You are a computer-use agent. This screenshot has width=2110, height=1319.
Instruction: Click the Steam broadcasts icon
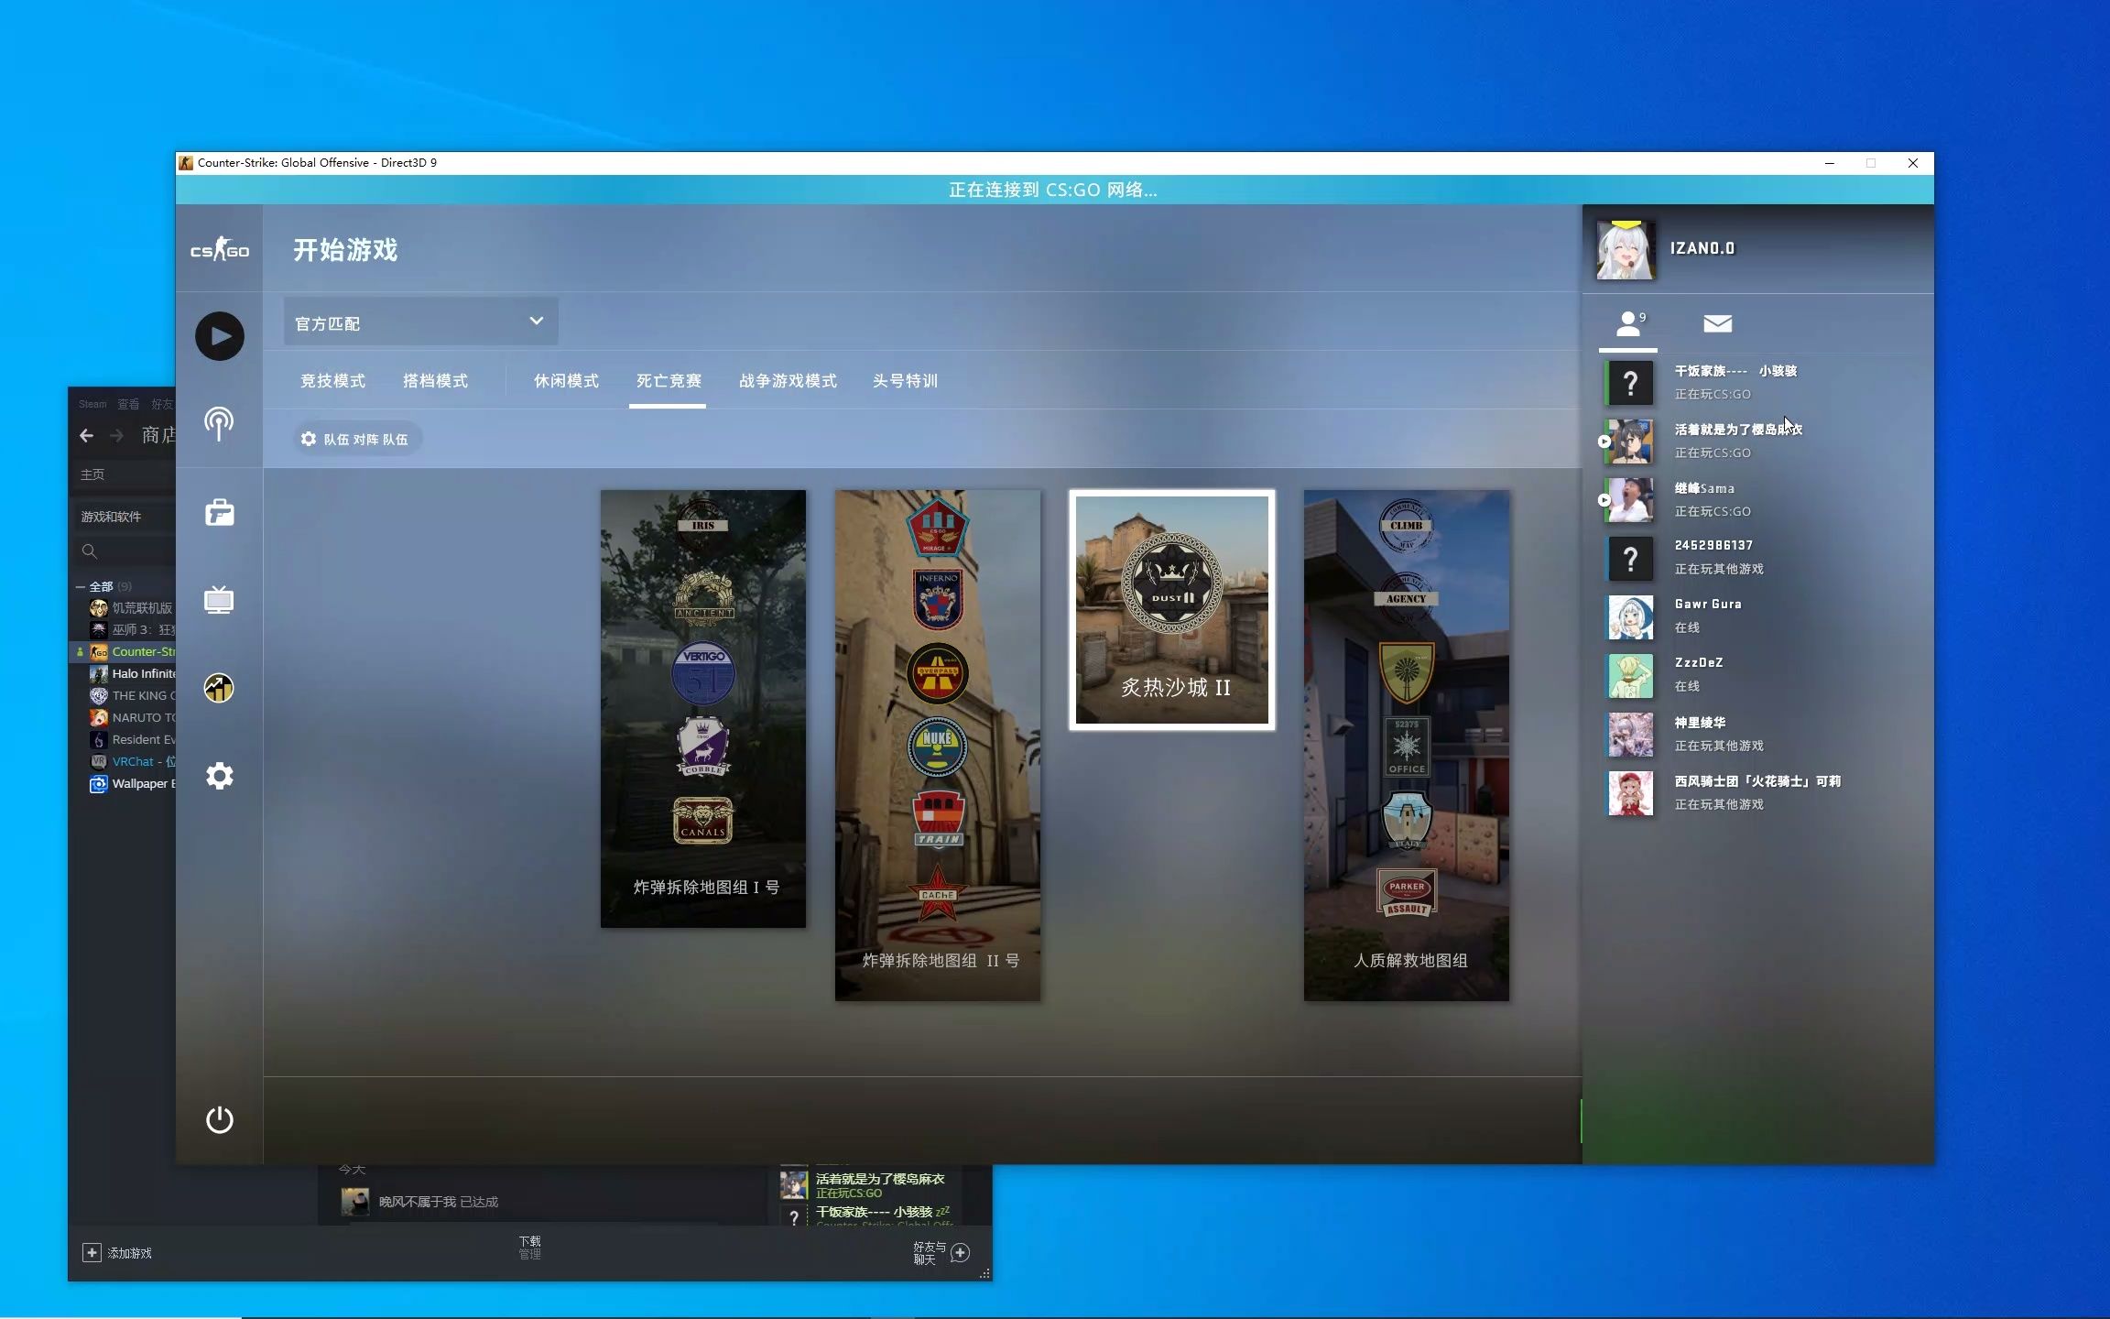pos(219,422)
